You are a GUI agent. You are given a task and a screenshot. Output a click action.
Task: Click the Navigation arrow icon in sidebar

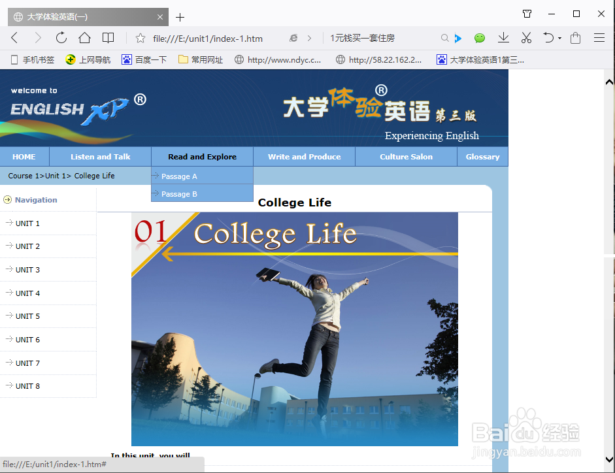point(7,200)
